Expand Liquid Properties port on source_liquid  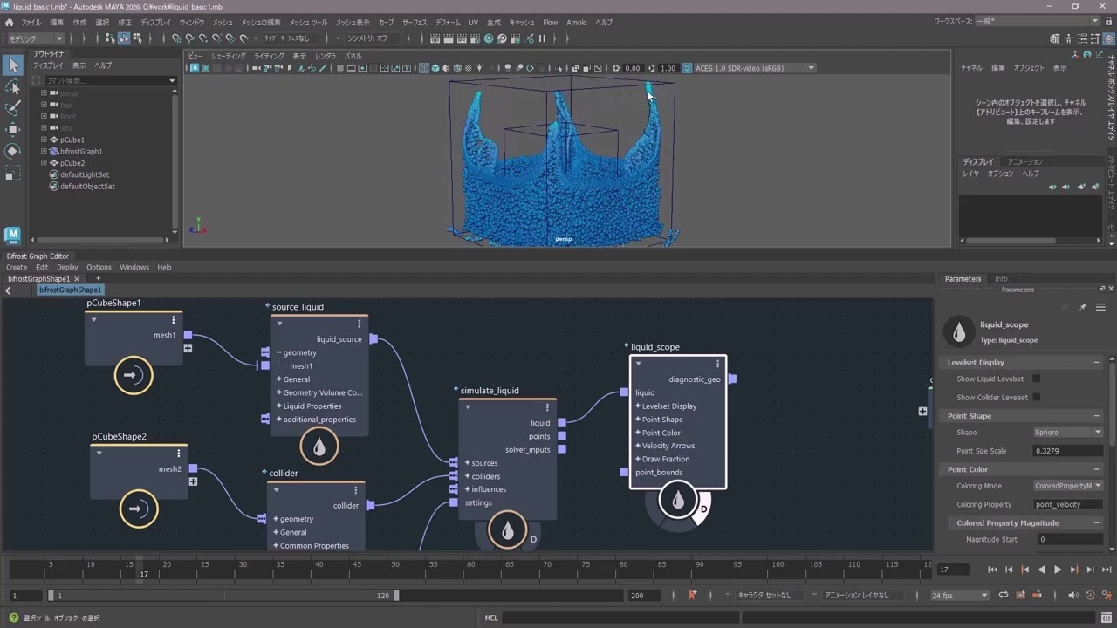tap(279, 406)
